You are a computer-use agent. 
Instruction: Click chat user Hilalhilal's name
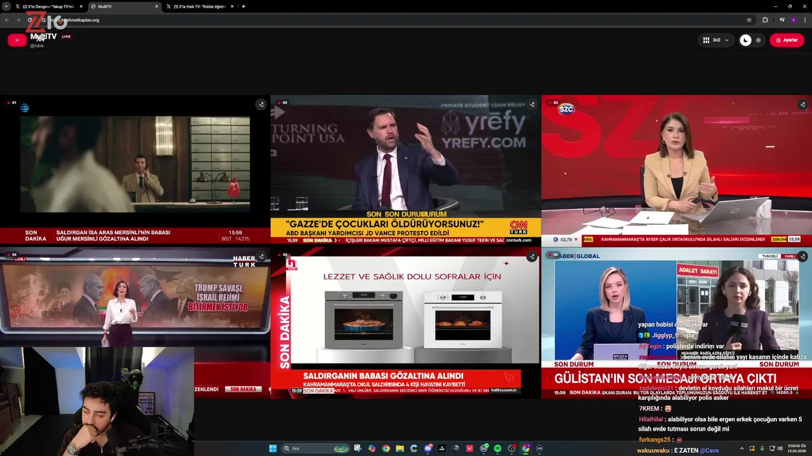tap(651, 419)
